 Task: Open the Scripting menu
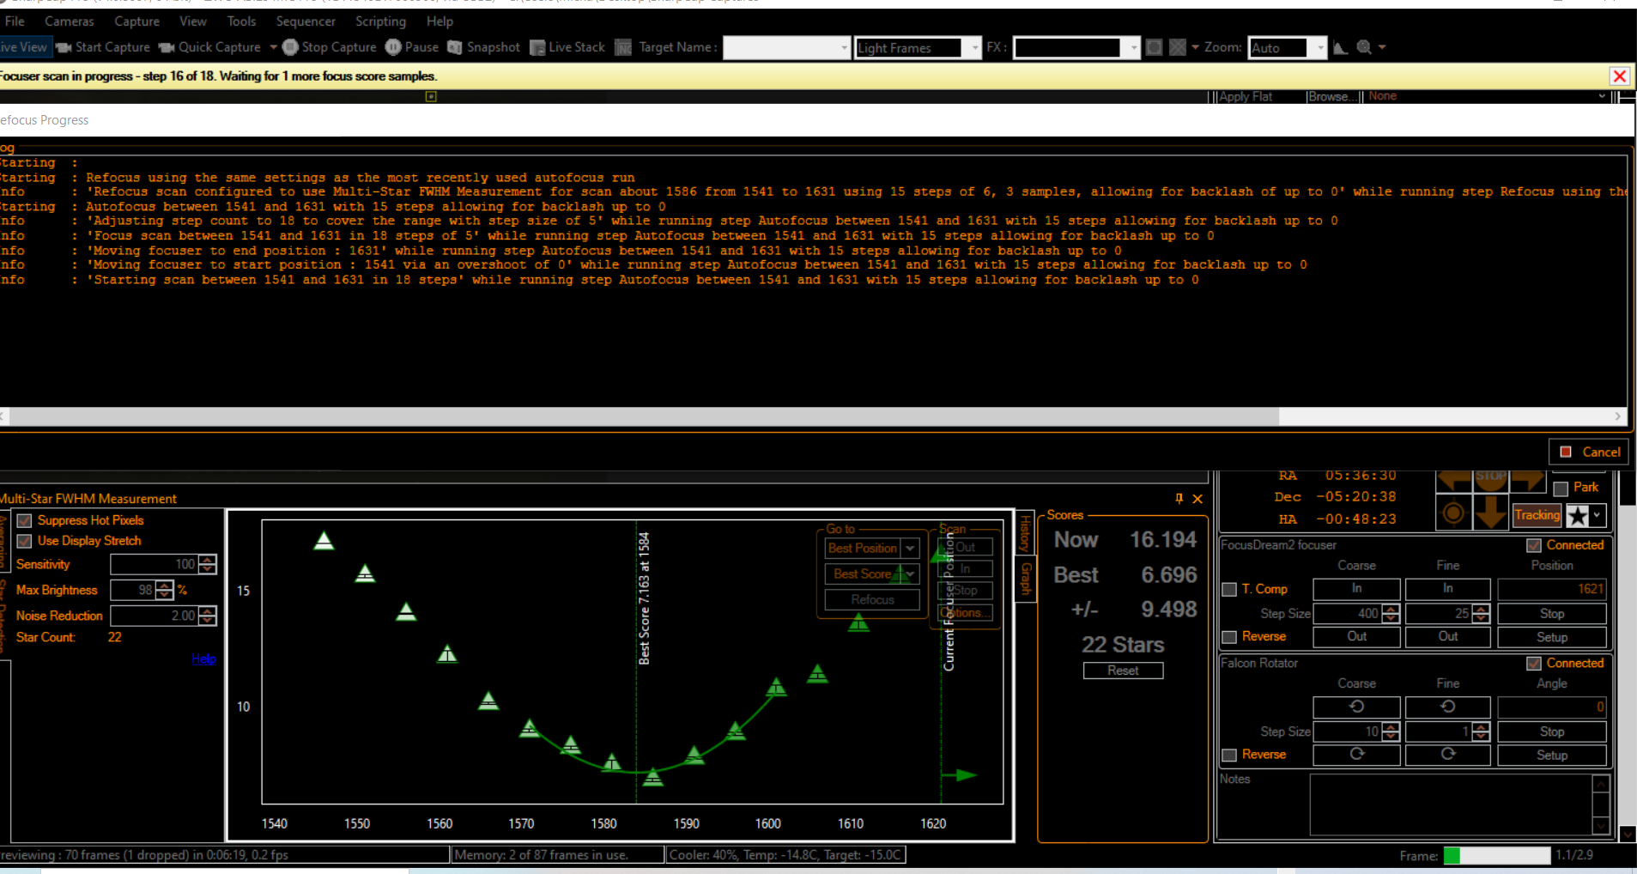coord(380,21)
